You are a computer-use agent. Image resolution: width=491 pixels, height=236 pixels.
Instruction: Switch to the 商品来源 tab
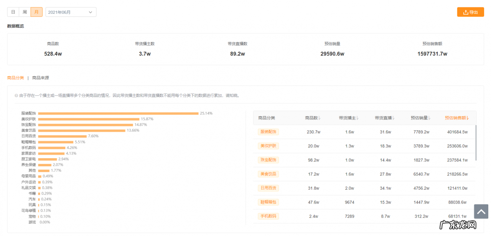coord(40,78)
